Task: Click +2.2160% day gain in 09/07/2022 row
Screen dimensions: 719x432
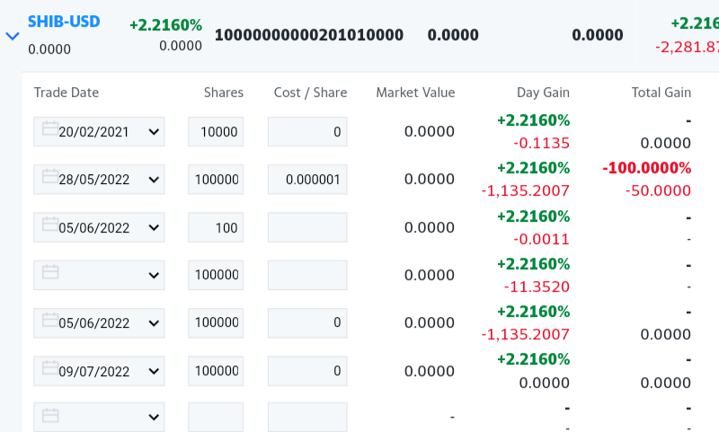Action: pyautogui.click(x=533, y=359)
